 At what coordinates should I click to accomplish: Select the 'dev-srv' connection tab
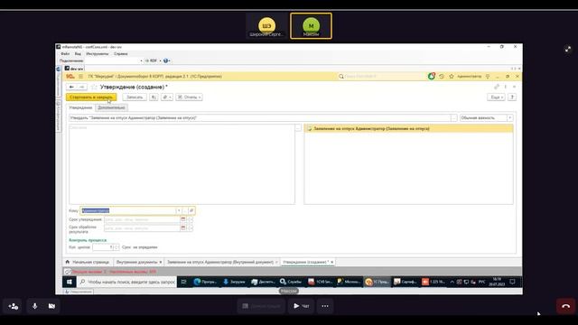pyautogui.click(x=74, y=69)
